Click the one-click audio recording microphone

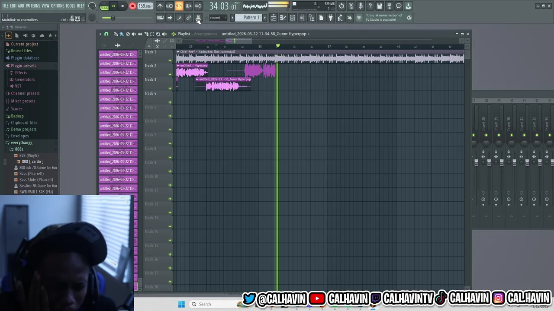coord(361,6)
